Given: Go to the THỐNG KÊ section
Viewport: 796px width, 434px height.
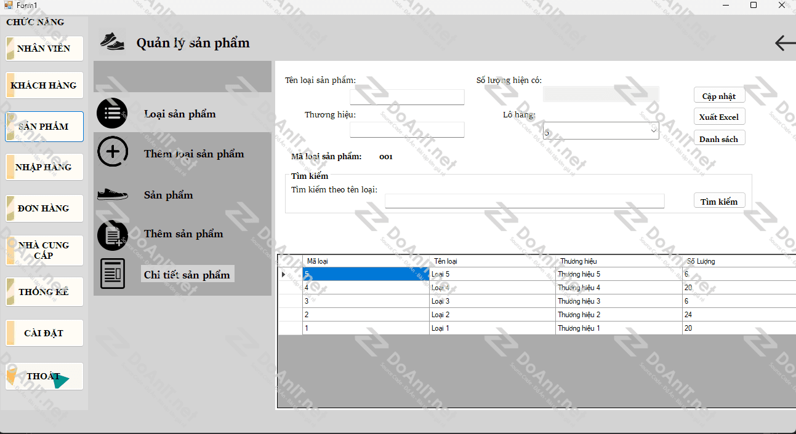Looking at the screenshot, I should 44,292.
